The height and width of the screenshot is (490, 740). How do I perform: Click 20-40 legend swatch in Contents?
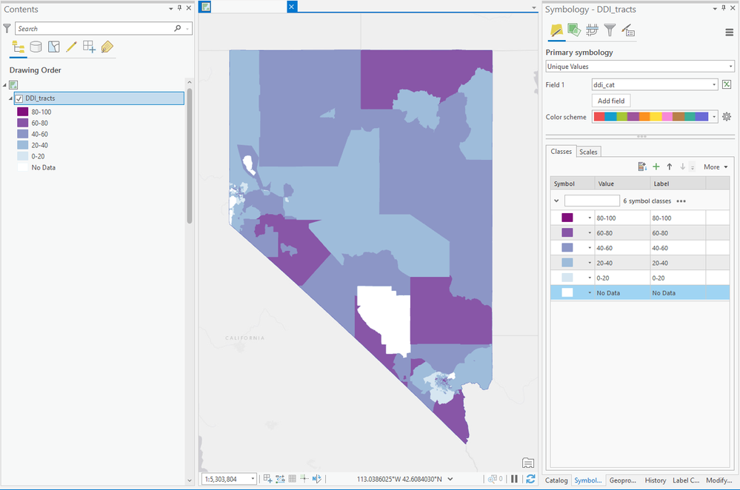coord(23,145)
